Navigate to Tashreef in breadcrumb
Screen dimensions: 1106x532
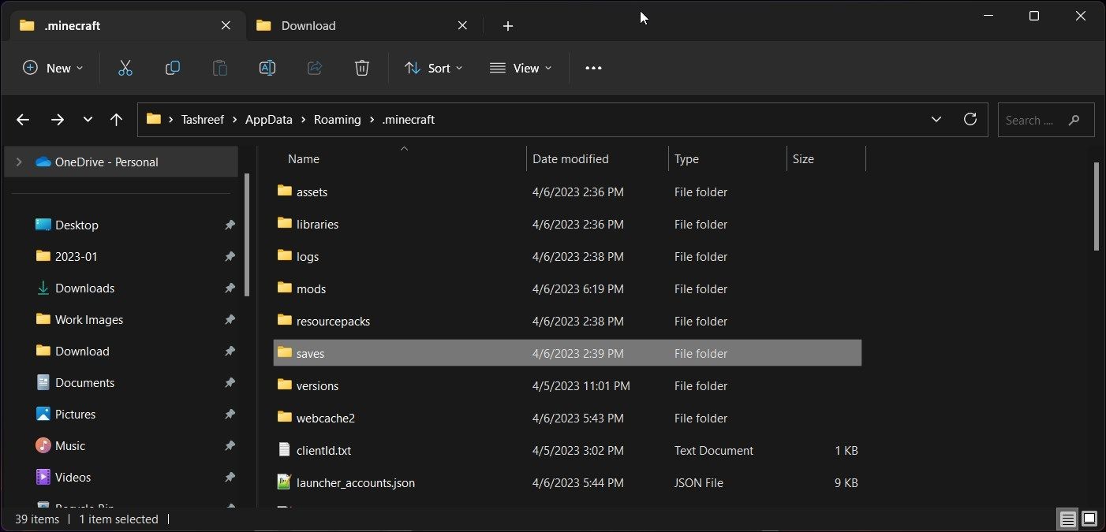203,120
